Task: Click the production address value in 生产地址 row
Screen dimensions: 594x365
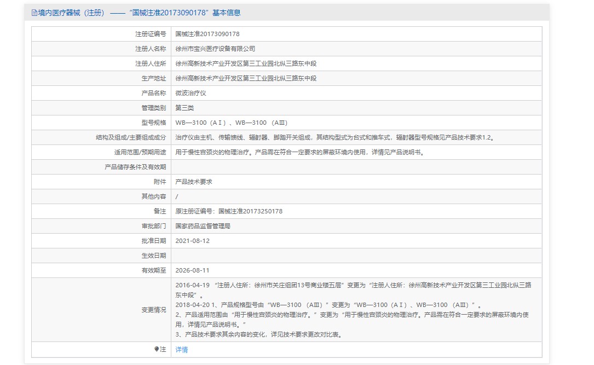Action: point(246,78)
